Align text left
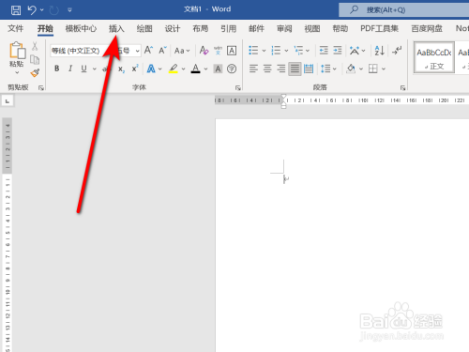Viewport: 469px width, 352px height. point(253,69)
